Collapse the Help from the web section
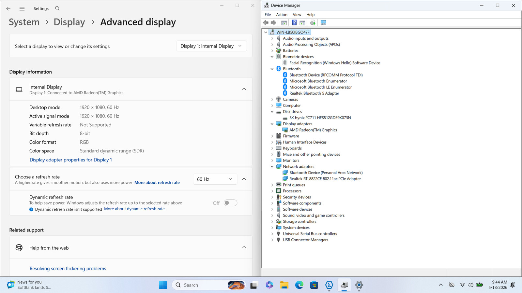 [x=244, y=247]
